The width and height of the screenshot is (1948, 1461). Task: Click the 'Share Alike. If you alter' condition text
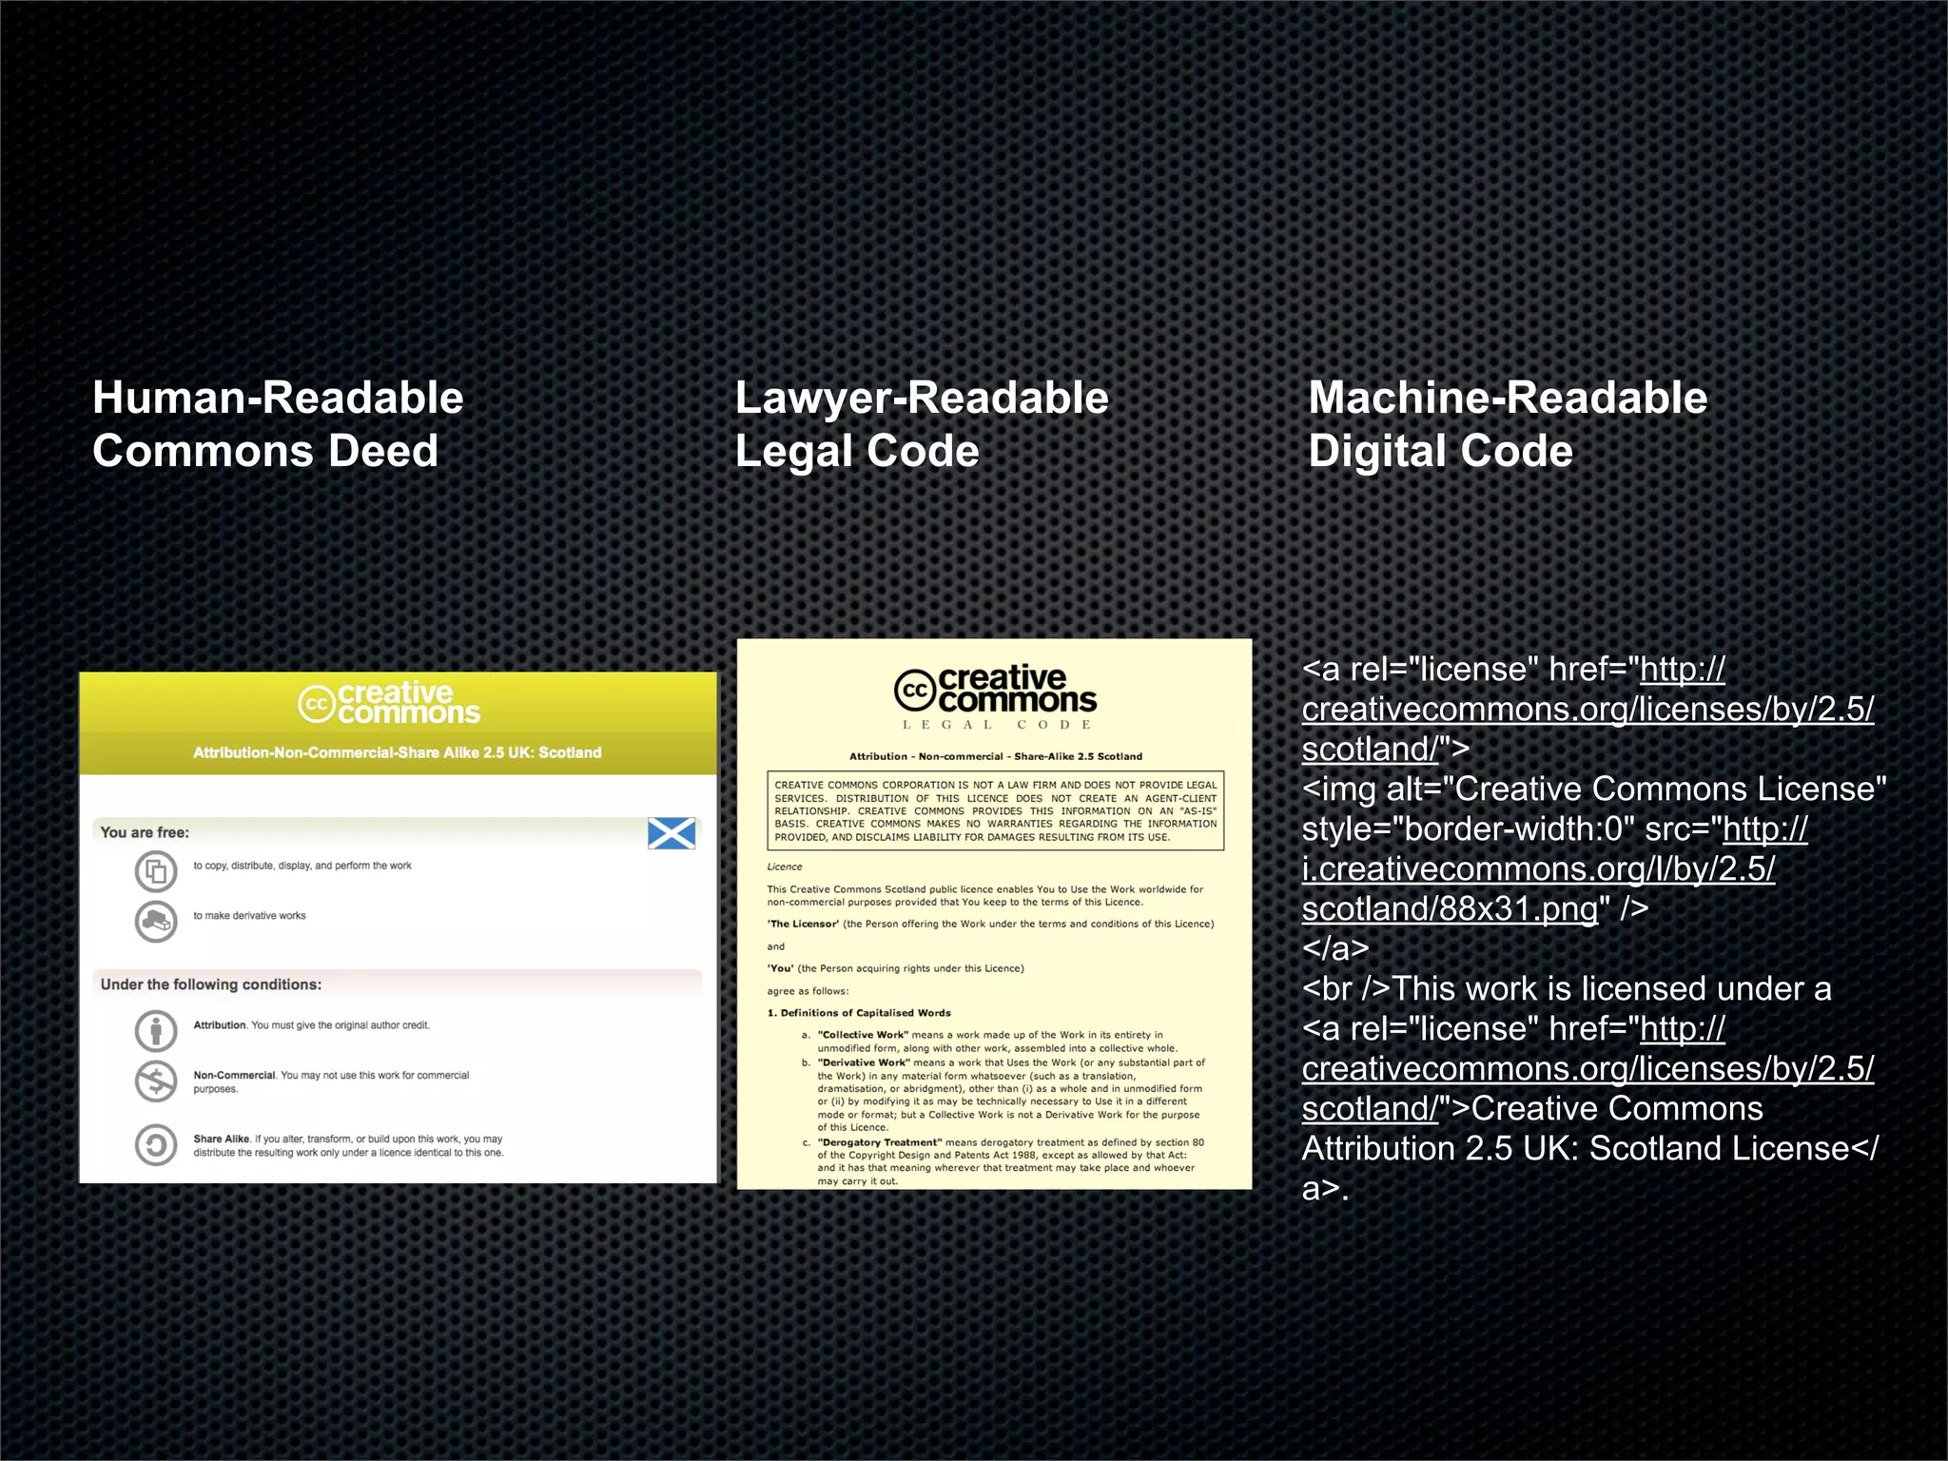click(x=348, y=1145)
